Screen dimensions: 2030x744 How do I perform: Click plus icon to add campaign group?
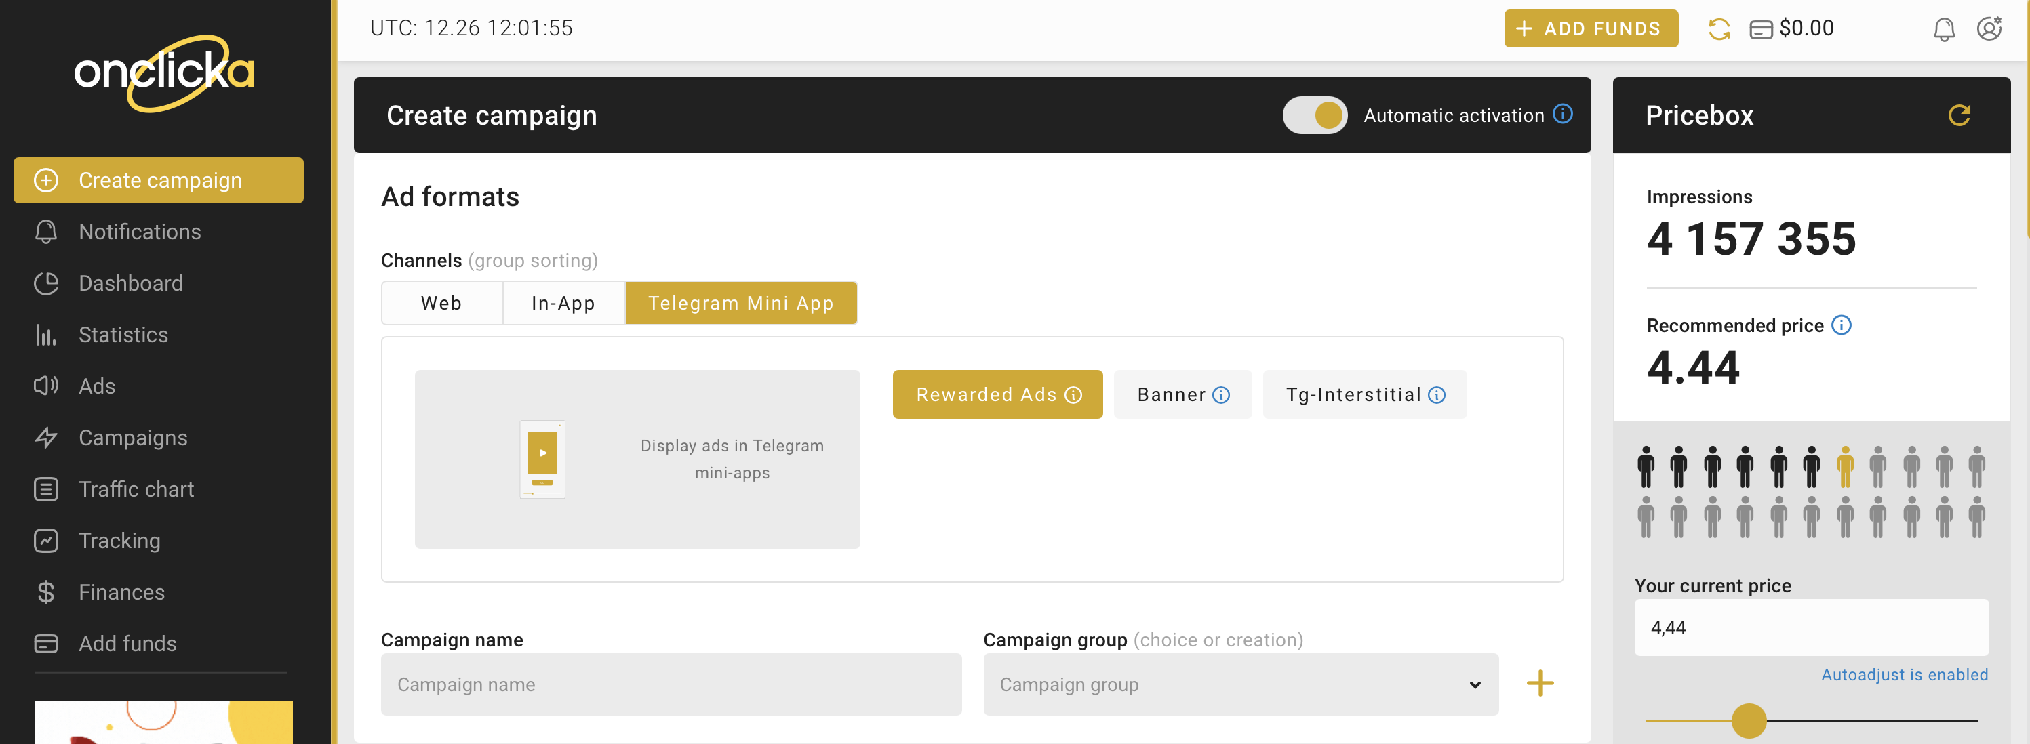click(1540, 684)
